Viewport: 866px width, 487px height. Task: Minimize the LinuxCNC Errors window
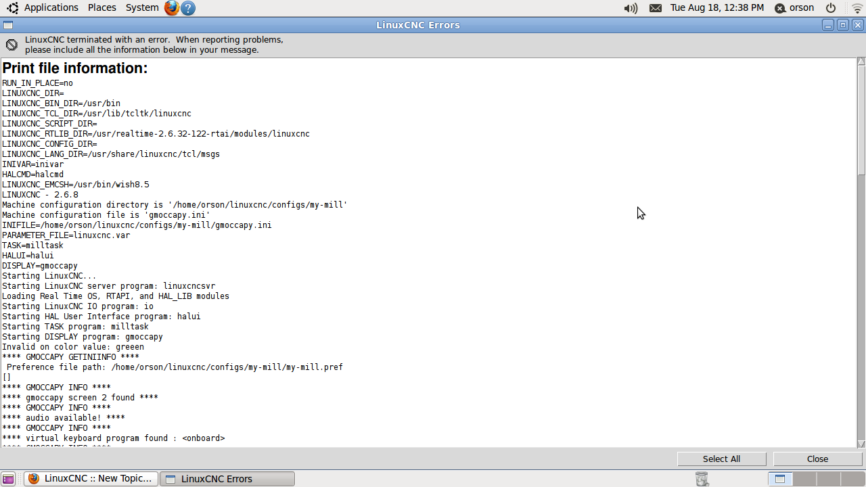pos(828,25)
